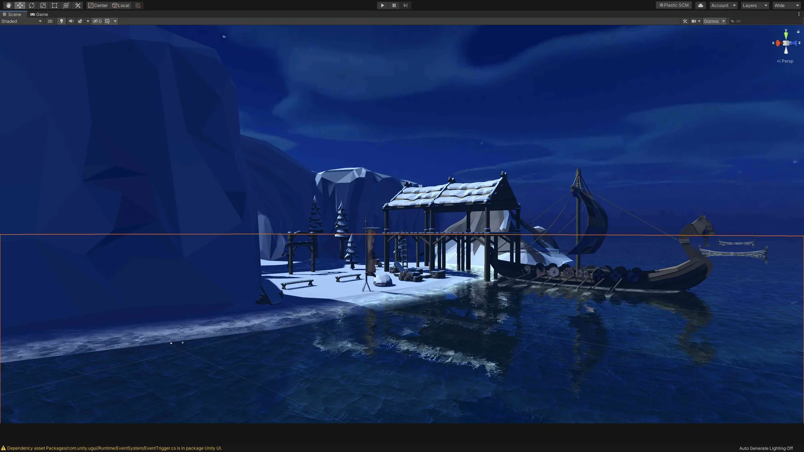This screenshot has width=804, height=452.
Task: Select the Rotate tool
Action: pos(31,5)
